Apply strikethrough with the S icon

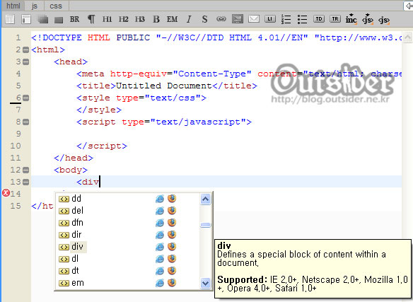[x=204, y=19]
